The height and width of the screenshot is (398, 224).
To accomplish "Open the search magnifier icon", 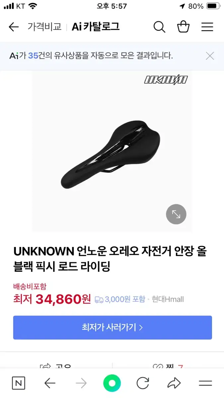I will 159,27.
